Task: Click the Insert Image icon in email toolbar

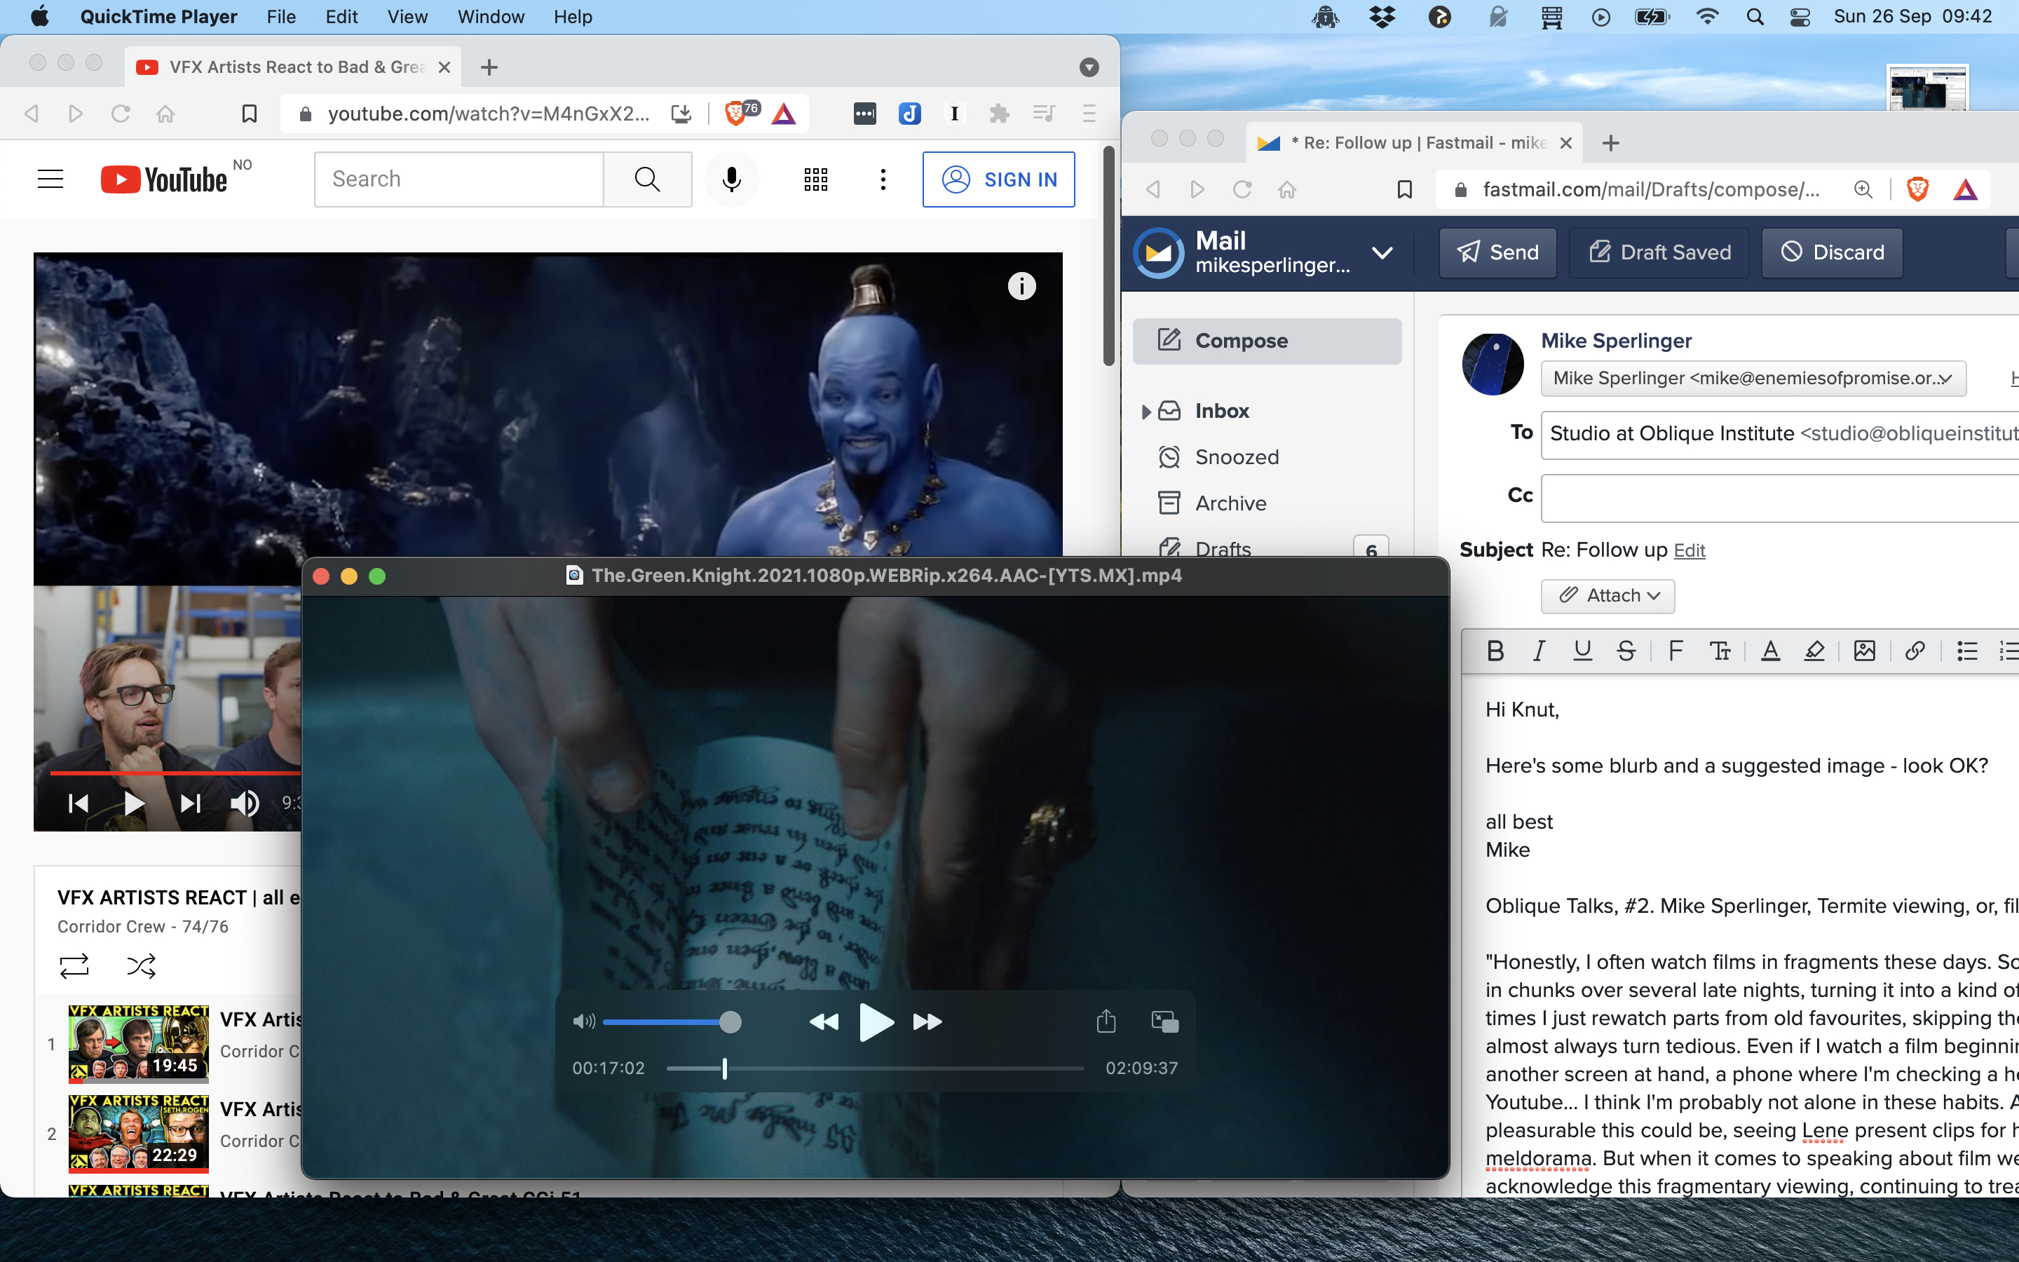Action: [x=1866, y=651]
